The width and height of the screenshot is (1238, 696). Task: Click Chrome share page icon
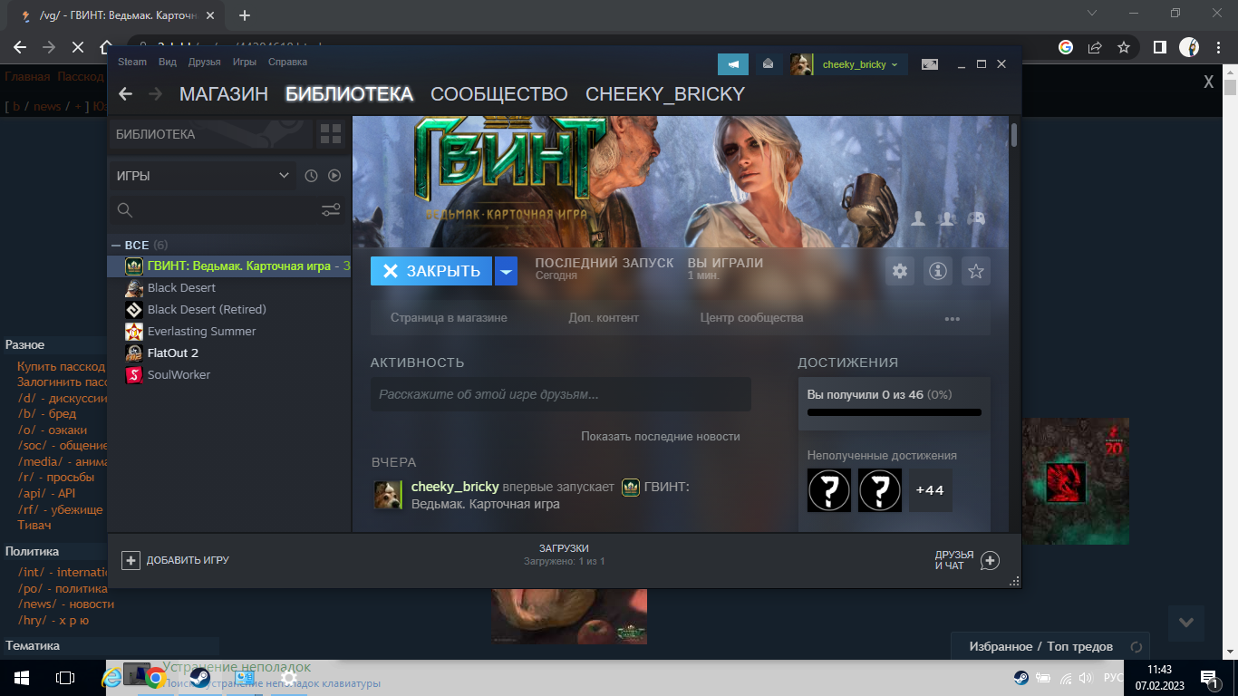[1095, 47]
